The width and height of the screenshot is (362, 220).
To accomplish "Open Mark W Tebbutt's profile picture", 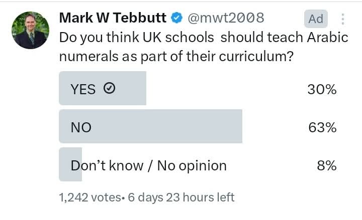I will tap(31, 30).
